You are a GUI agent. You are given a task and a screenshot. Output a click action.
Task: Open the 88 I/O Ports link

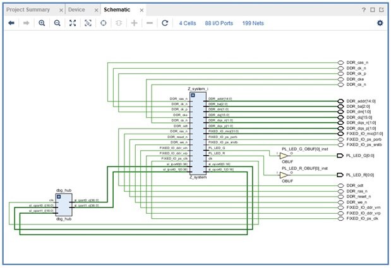click(219, 23)
